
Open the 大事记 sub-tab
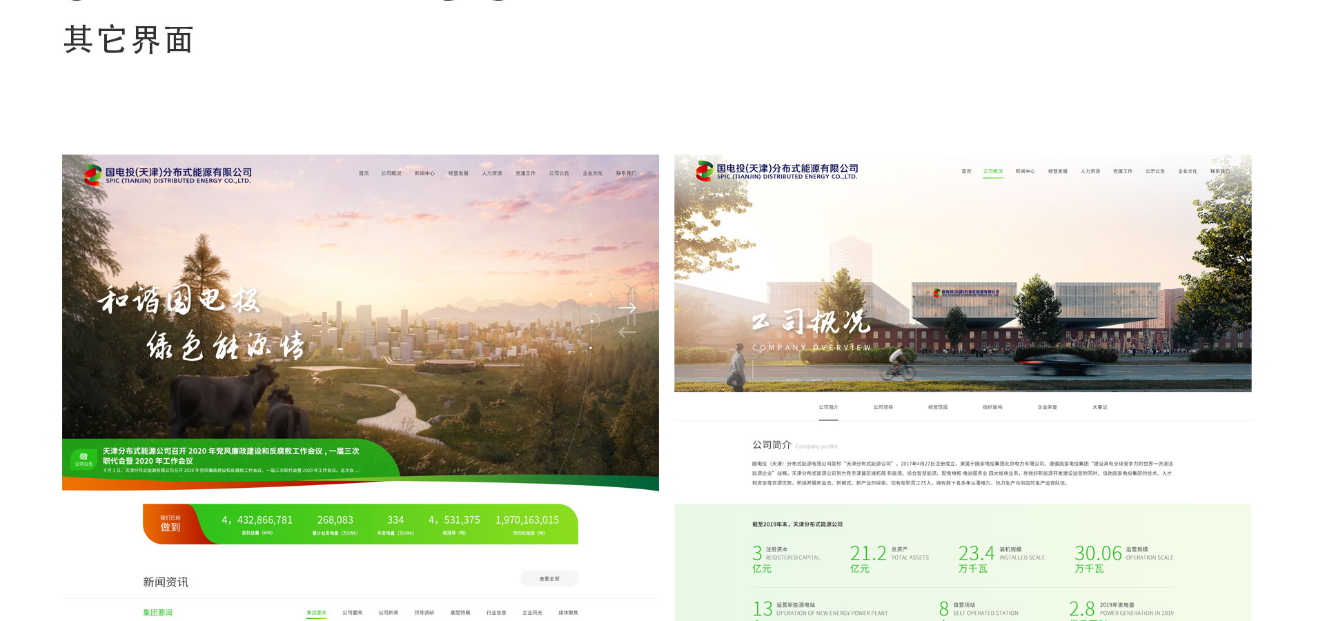pyautogui.click(x=1099, y=407)
